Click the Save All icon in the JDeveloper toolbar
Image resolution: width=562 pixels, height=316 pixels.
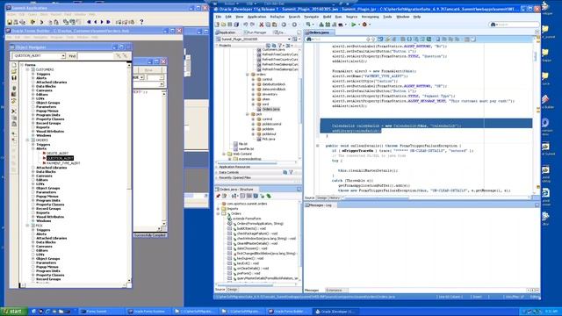click(236, 25)
